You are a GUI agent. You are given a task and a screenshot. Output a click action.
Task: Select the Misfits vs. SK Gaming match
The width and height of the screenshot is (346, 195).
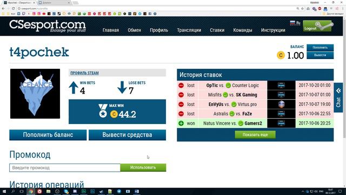click(232, 95)
